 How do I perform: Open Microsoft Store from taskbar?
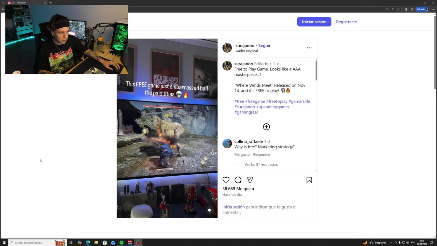point(105,243)
